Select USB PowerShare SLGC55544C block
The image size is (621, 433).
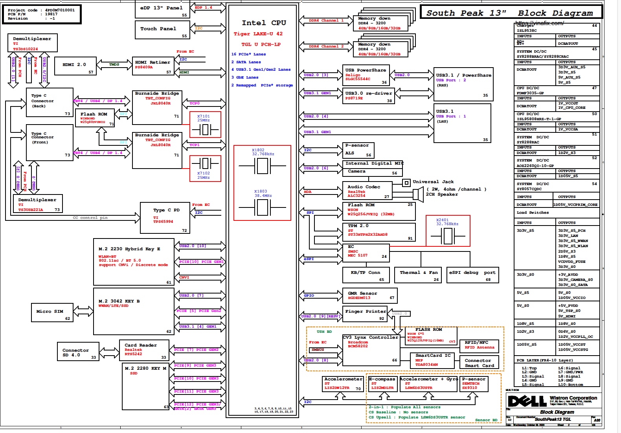(366, 75)
